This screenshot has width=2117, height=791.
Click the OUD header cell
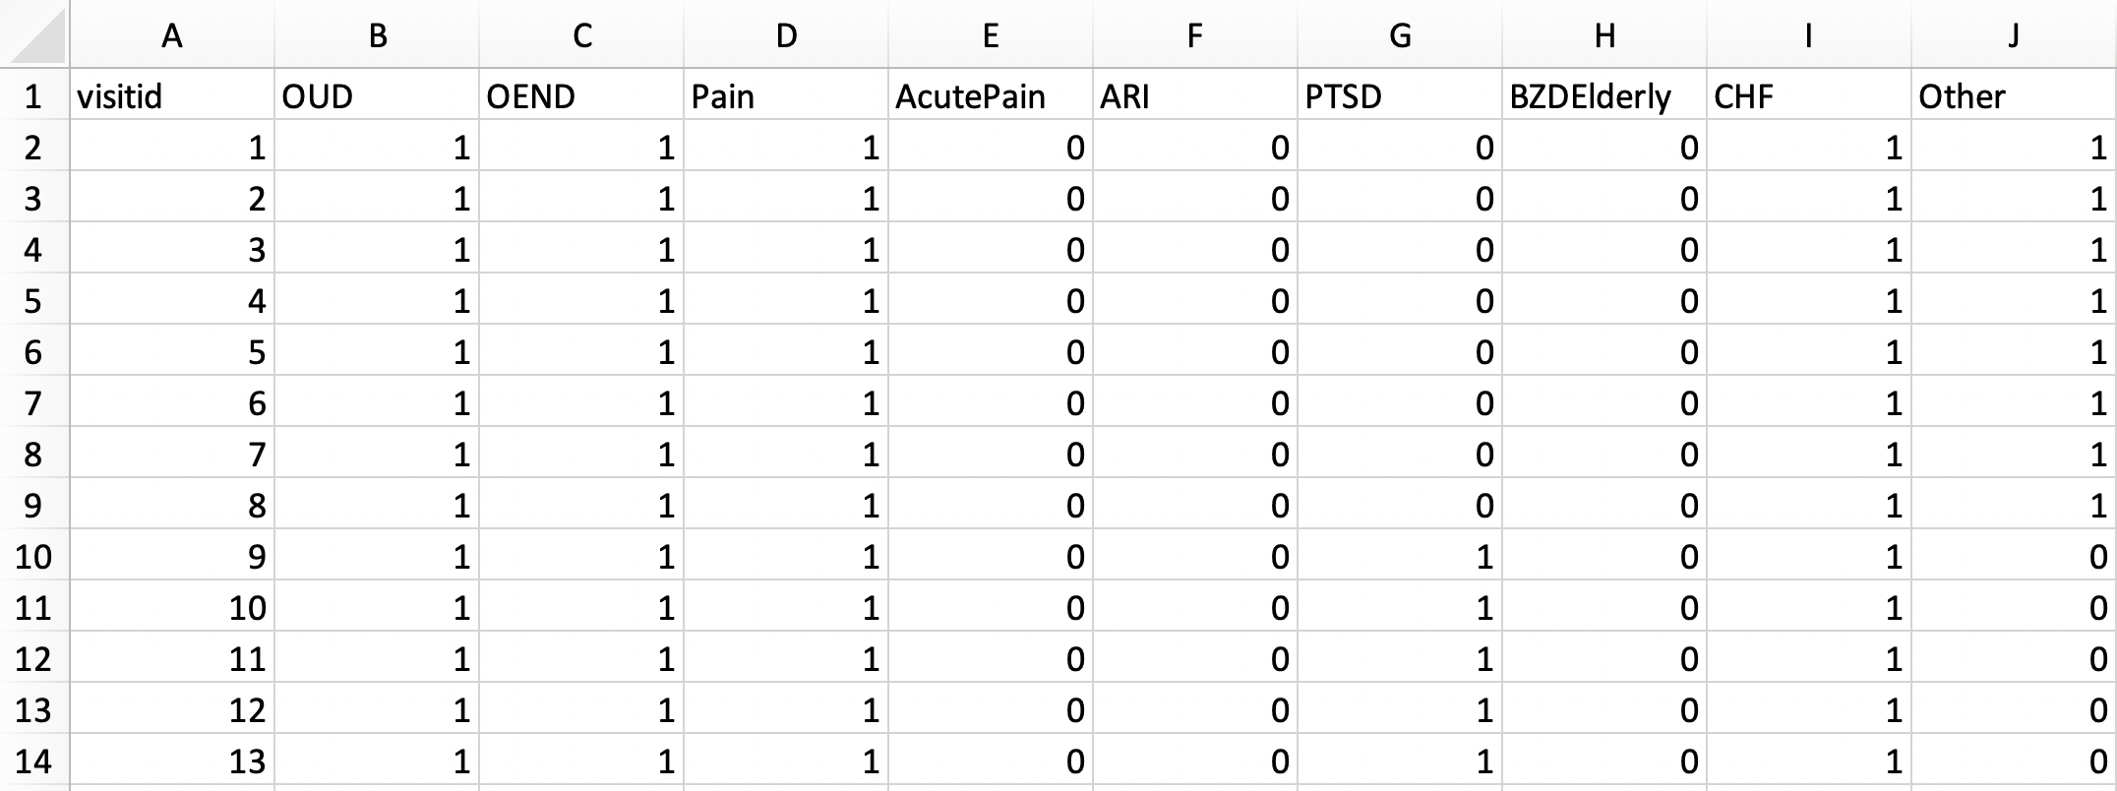(x=377, y=95)
